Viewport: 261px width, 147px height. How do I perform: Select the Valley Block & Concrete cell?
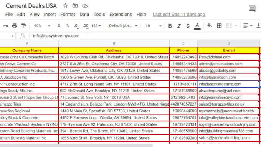[x=29, y=118]
